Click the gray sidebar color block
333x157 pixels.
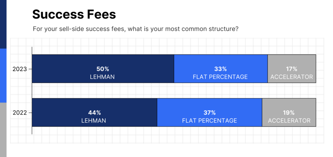coord(3,130)
